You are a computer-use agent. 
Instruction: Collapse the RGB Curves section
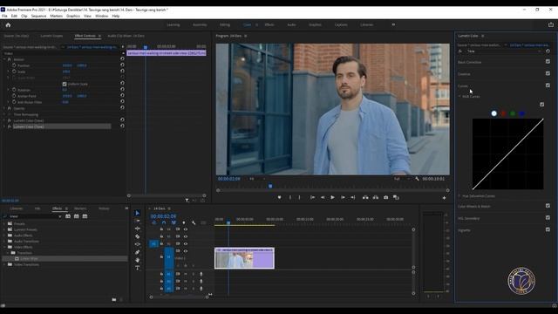click(x=459, y=97)
